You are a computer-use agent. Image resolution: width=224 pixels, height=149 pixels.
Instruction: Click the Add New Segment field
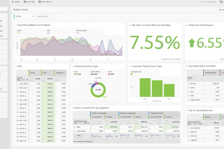[x=44, y=16]
